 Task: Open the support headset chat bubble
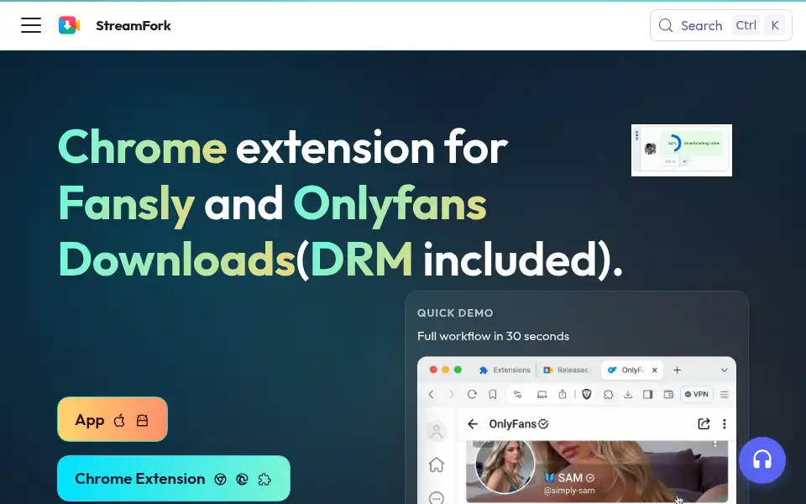click(x=762, y=459)
